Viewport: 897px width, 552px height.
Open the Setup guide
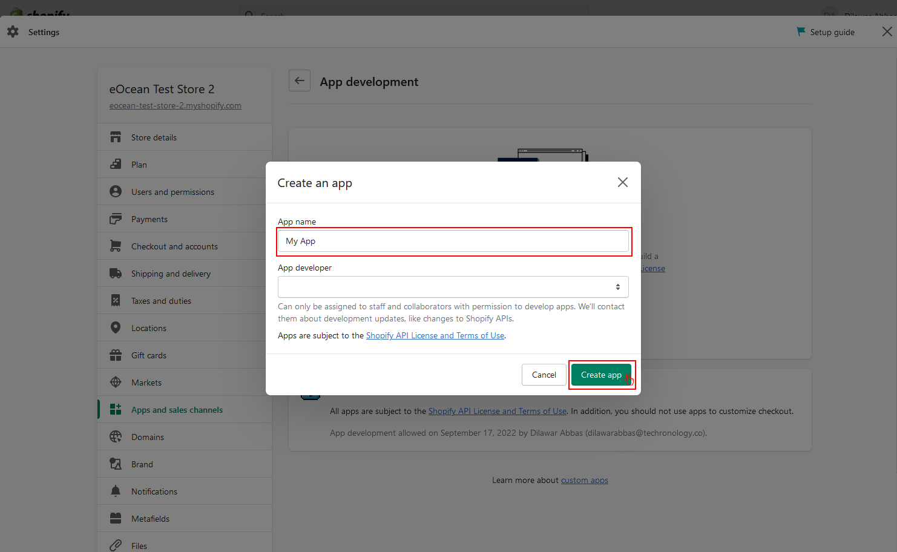click(x=826, y=32)
